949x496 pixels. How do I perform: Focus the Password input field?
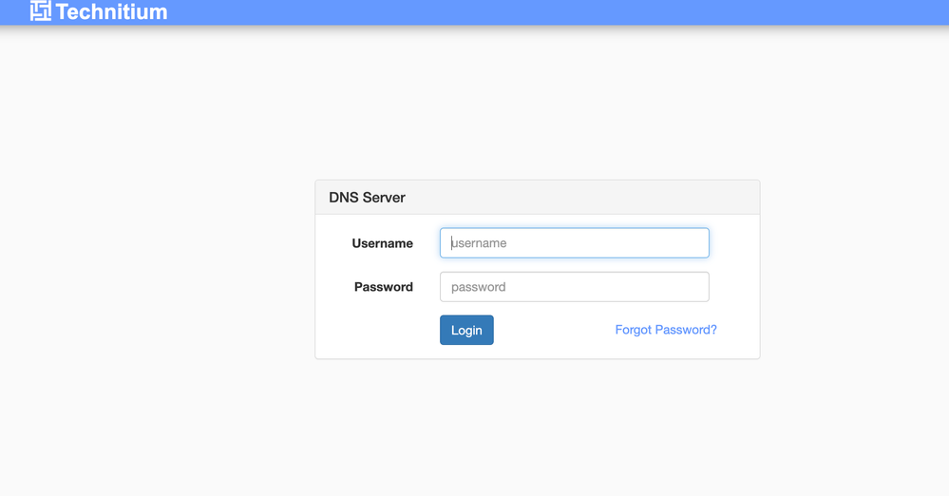click(574, 287)
